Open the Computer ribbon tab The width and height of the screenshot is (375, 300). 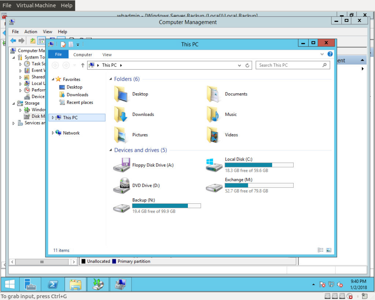click(x=82, y=55)
